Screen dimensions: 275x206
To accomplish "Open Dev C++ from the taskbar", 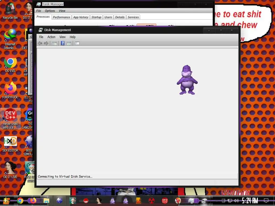I will coord(165,201).
